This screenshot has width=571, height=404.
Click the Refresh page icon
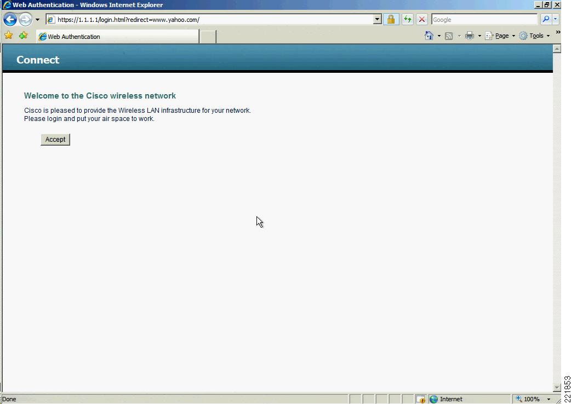click(408, 19)
